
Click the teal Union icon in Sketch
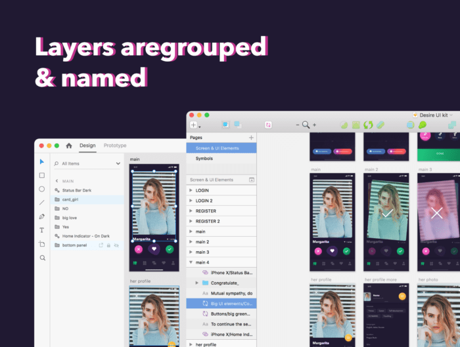click(452, 125)
